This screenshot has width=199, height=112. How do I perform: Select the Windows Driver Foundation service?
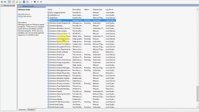[x=81, y=44]
